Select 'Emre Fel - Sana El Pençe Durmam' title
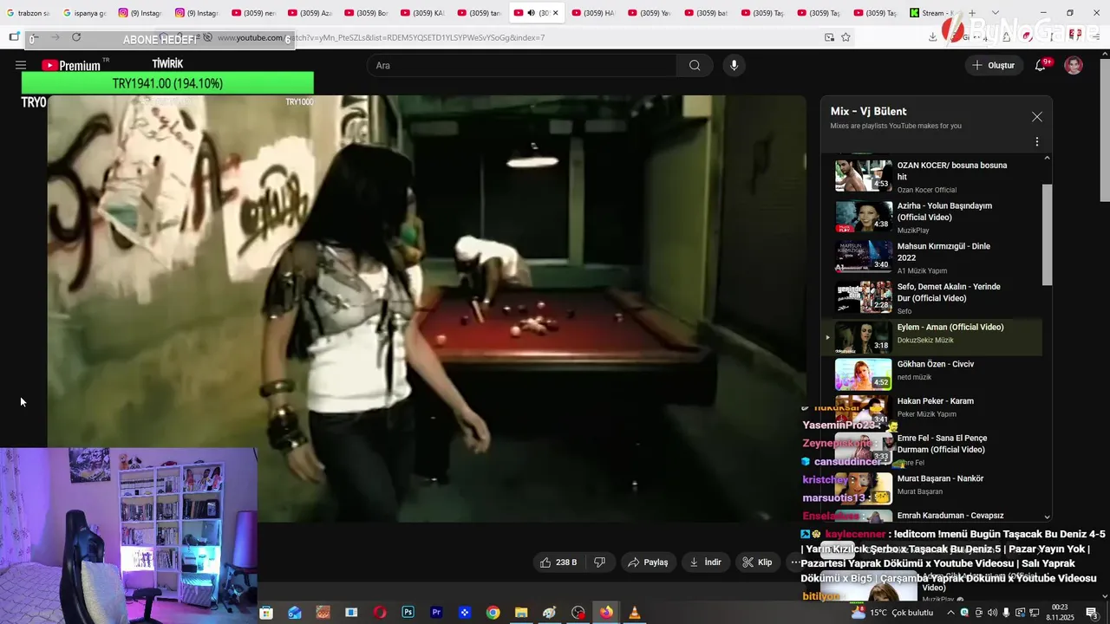 coord(942,444)
